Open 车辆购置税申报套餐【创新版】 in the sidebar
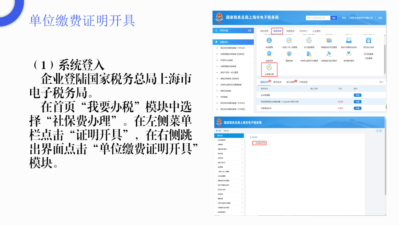The image size is (399, 225). click(x=232, y=54)
